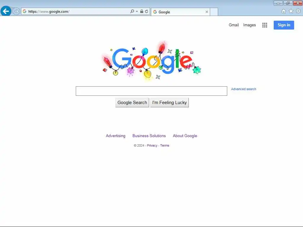Click the Google Search button
Image resolution: width=303 pixels, height=227 pixels.
(132, 103)
